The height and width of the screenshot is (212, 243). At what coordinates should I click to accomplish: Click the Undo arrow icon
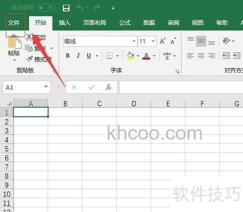pyautogui.click(x=80, y=8)
